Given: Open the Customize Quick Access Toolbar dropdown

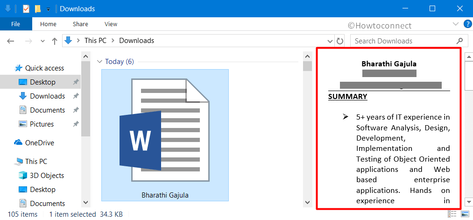Looking at the screenshot, I should point(48,9).
